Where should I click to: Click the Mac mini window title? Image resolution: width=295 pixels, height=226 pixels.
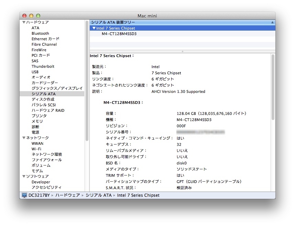[147, 16]
